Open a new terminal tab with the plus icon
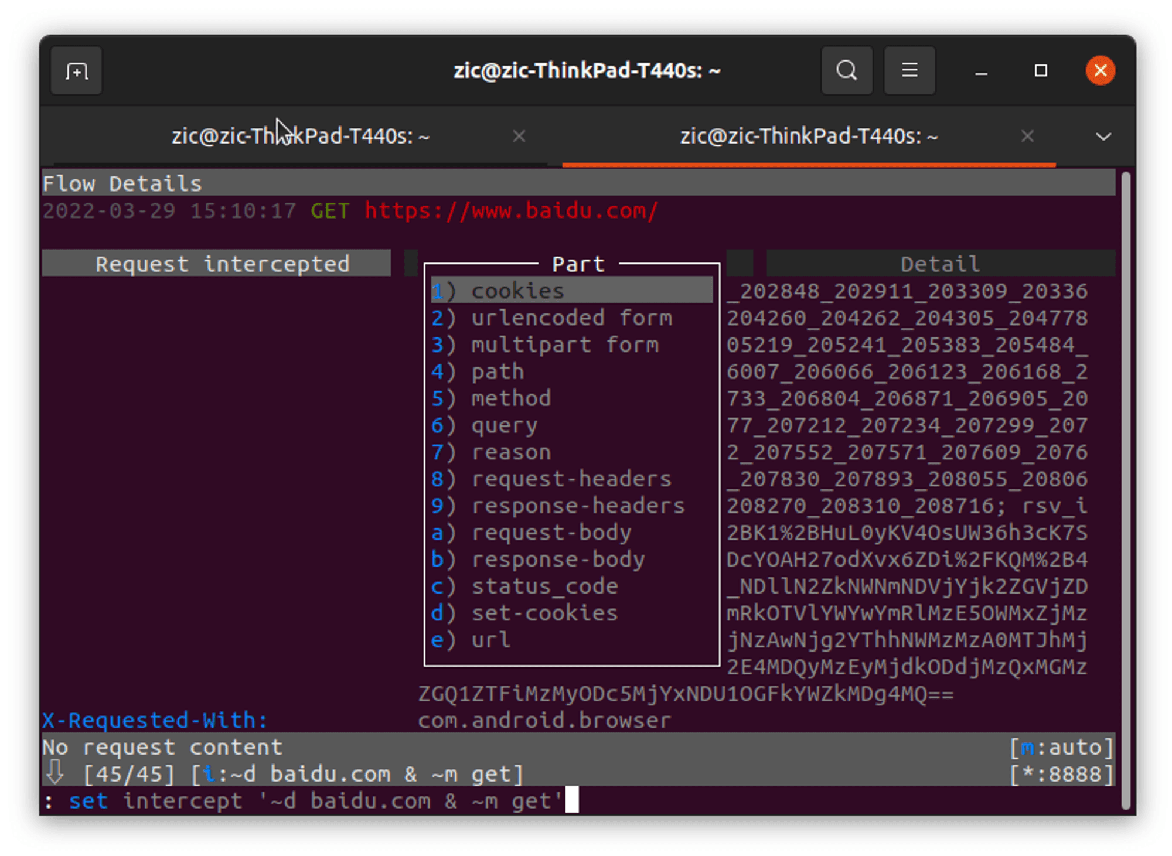 [77, 71]
